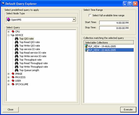This screenshot has width=139, height=115.
Task: Select the Top Queue Length query
Action: coord(29,70)
